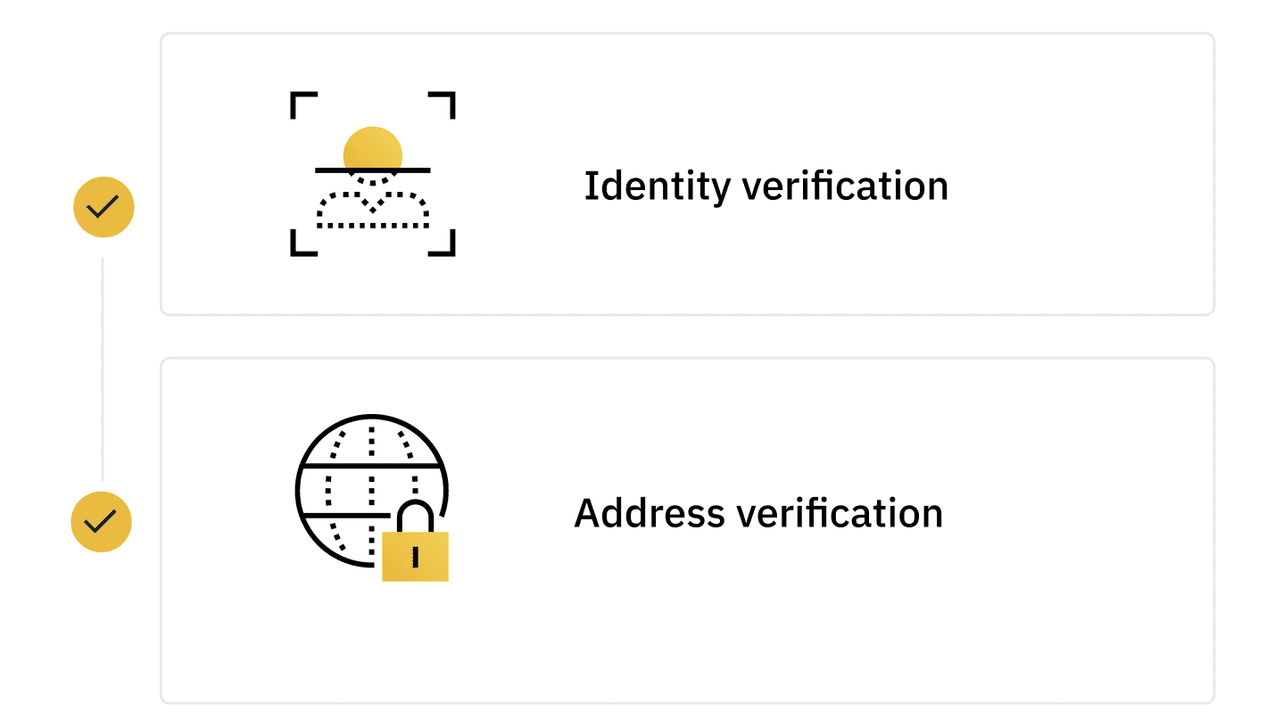The image size is (1283, 721).
Task: Open the Identity verification label
Action: pos(766,186)
